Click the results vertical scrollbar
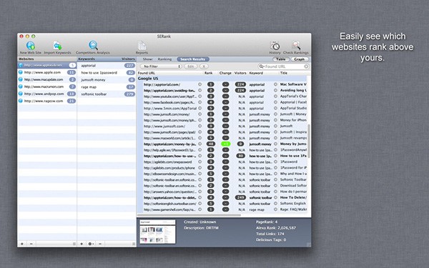Image resolution: width=429 pixels, height=268 pixels. (x=309, y=141)
